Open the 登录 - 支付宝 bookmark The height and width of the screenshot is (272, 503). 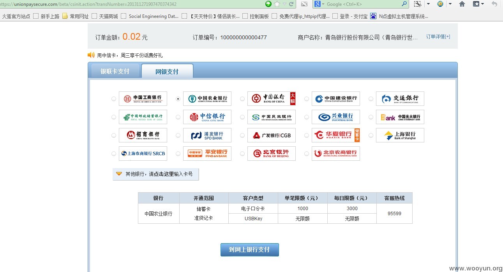coord(350,16)
